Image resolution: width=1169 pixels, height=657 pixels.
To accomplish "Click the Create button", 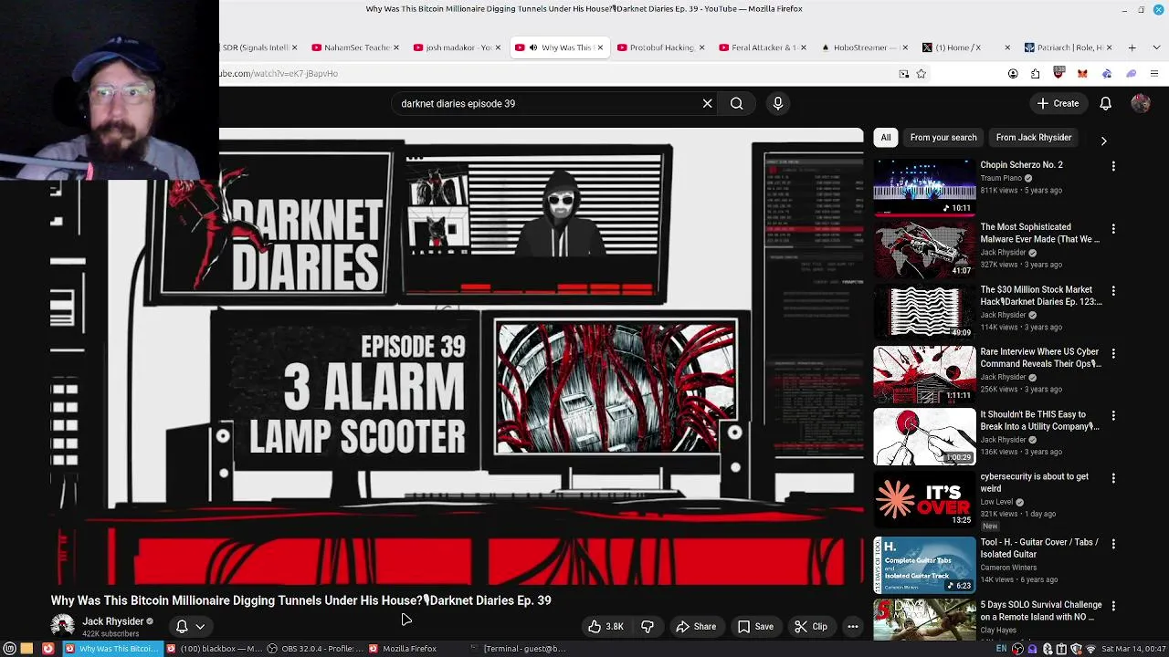I will (x=1058, y=103).
